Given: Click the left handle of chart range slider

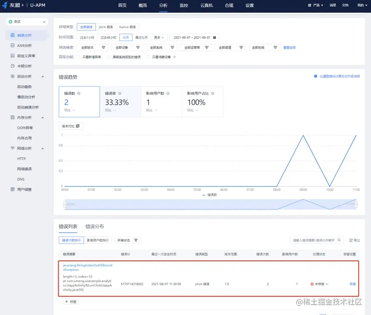Looking at the screenshot, I should coord(65,204).
